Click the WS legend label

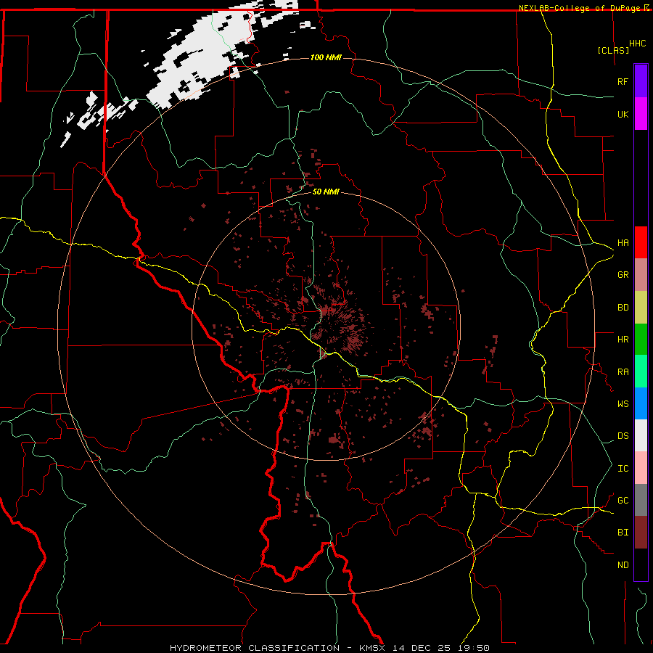tap(623, 403)
